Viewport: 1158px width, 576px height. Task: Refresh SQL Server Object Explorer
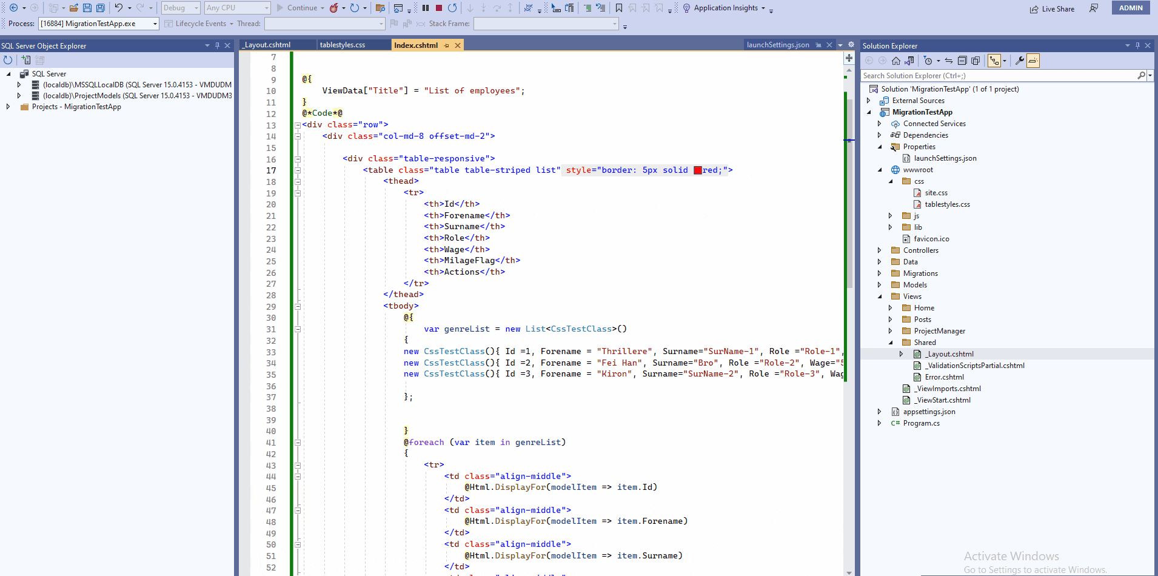(x=7, y=59)
